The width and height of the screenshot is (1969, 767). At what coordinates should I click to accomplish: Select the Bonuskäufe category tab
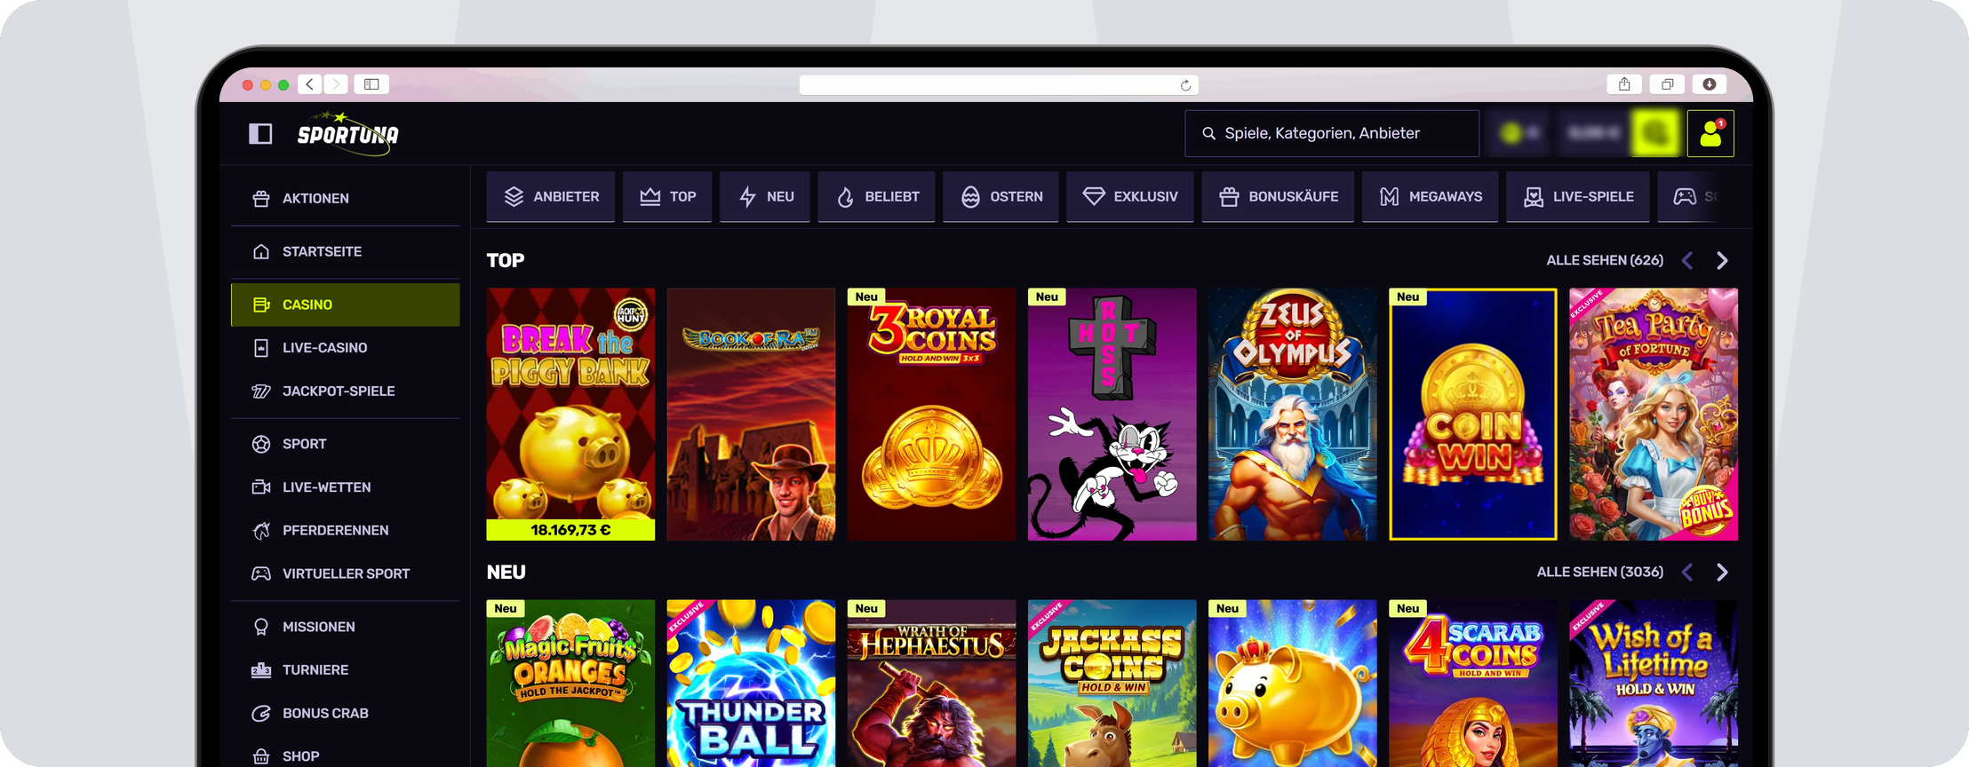(x=1278, y=196)
